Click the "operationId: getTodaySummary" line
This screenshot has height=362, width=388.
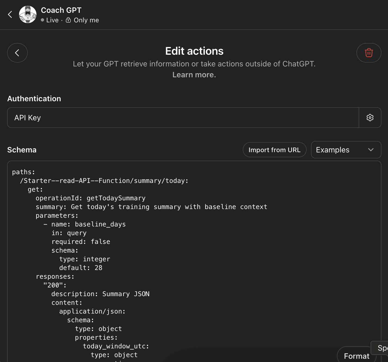[91, 198]
